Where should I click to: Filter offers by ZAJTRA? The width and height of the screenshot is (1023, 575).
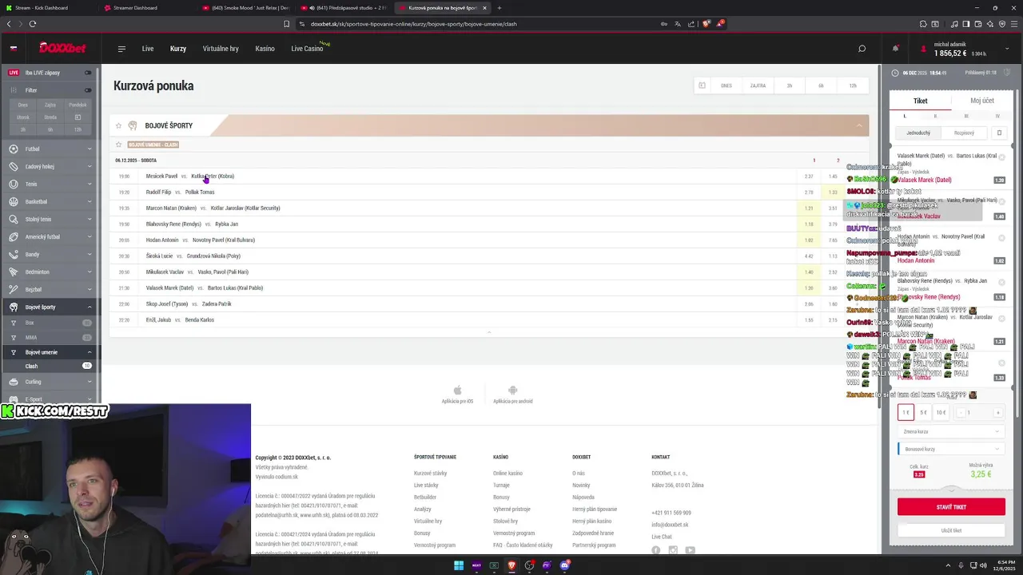pos(758,85)
